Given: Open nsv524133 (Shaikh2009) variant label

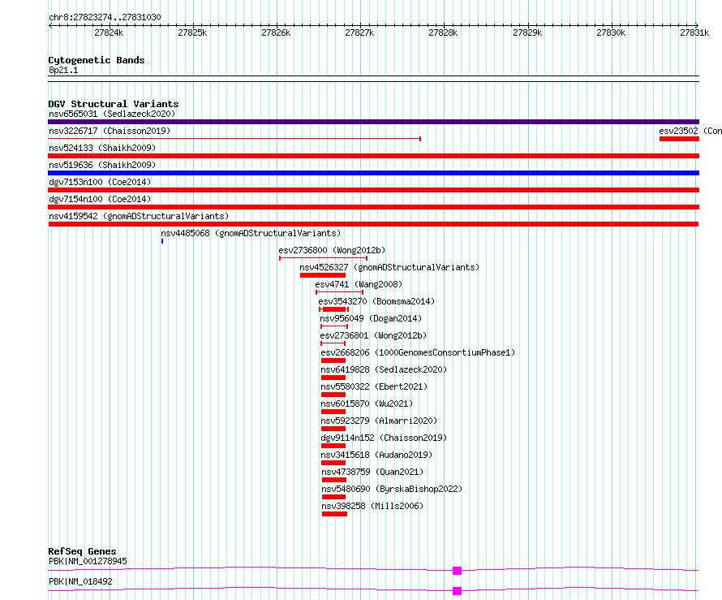Looking at the screenshot, I should (x=102, y=148).
